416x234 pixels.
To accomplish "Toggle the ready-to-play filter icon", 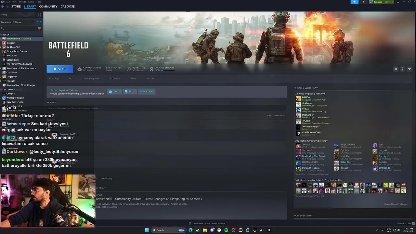I will [x=41, y=22].
